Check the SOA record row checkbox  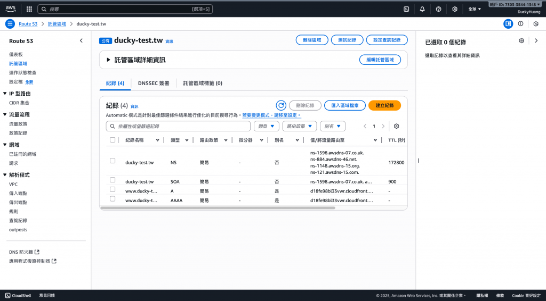click(113, 180)
